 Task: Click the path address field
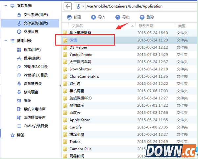coord(141,6)
